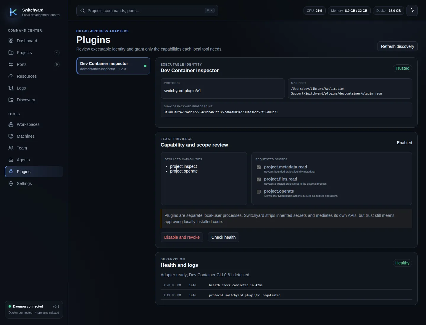Open Logs navigation item
The image size is (426, 325).
34,88
